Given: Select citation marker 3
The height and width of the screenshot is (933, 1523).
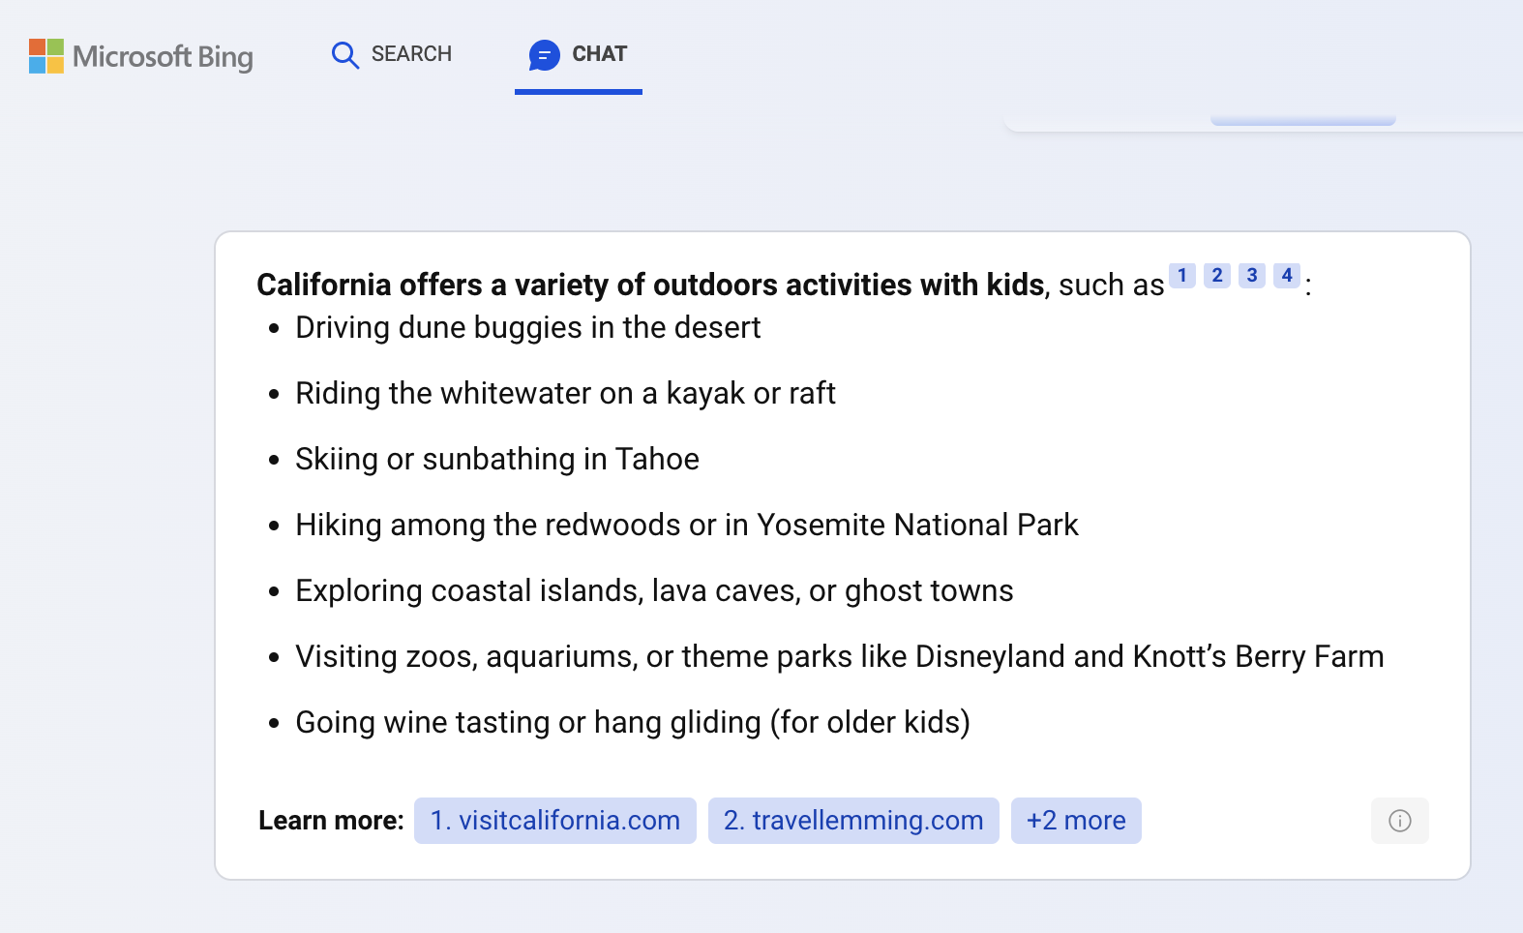Looking at the screenshot, I should click(1251, 275).
